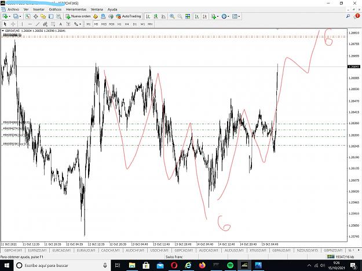362x271 pixels.
Task: Show hidden system tray icons
Action: click(x=309, y=265)
